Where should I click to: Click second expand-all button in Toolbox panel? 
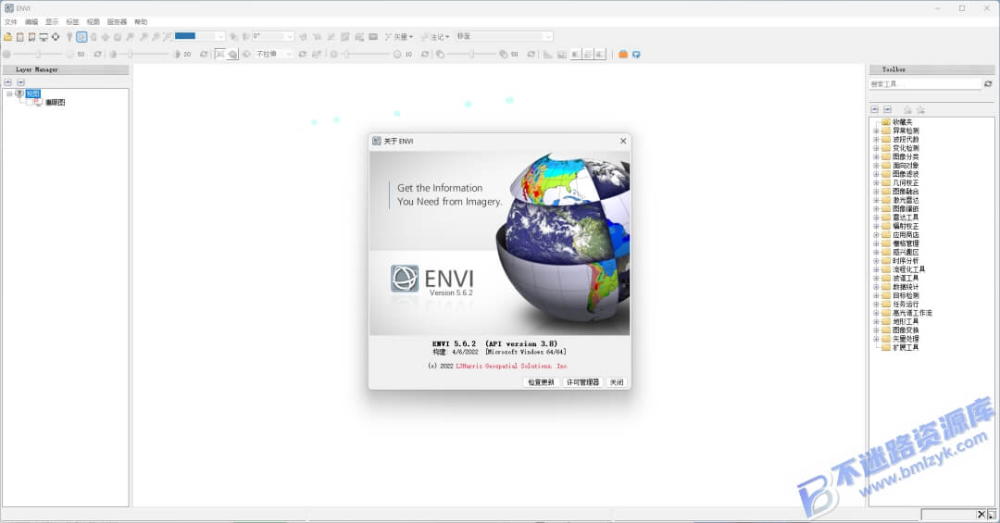click(x=887, y=110)
